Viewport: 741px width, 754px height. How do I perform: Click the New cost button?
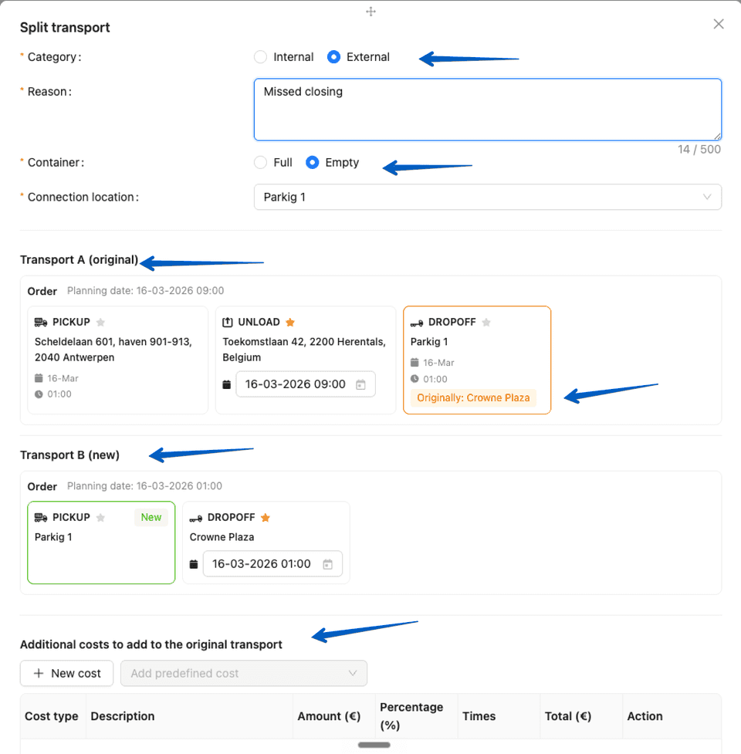[67, 673]
